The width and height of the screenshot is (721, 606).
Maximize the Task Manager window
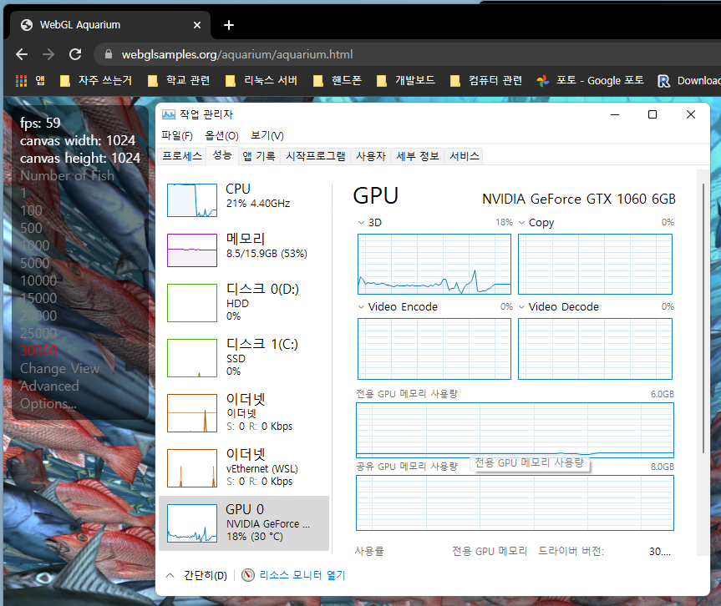pos(652,114)
